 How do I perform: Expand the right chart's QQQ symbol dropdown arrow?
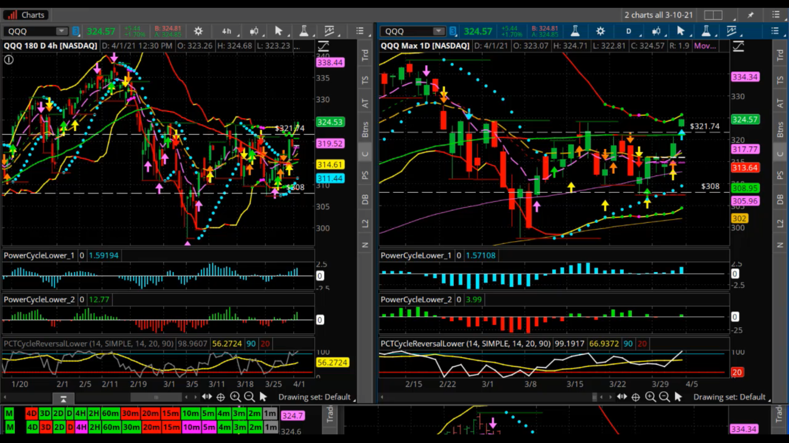(439, 31)
